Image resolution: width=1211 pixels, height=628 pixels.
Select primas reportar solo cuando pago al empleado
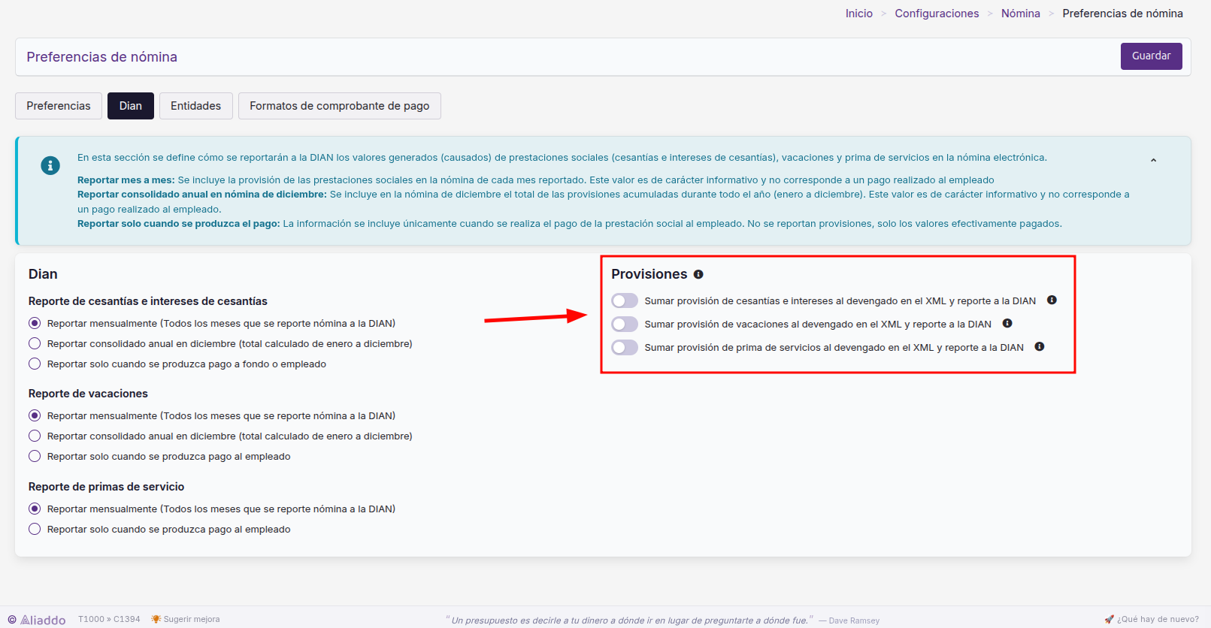tap(35, 529)
